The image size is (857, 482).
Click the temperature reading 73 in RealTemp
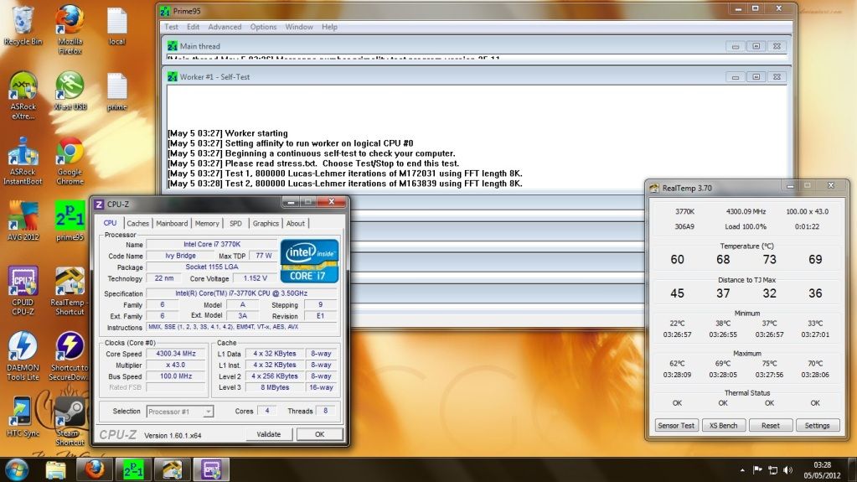coord(770,259)
